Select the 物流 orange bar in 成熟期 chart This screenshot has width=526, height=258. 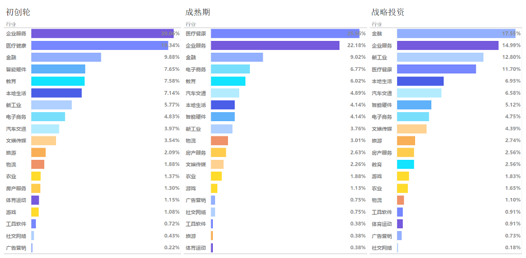pos(220,140)
